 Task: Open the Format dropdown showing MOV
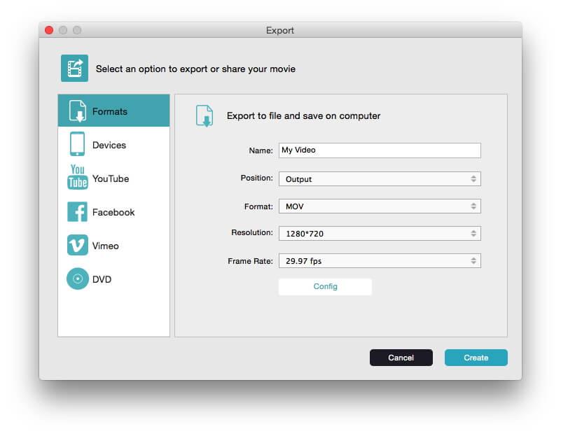[x=380, y=206]
